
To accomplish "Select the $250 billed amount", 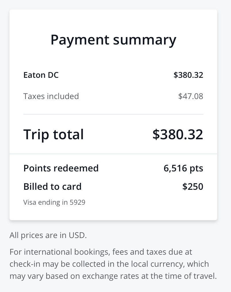I will (193, 187).
